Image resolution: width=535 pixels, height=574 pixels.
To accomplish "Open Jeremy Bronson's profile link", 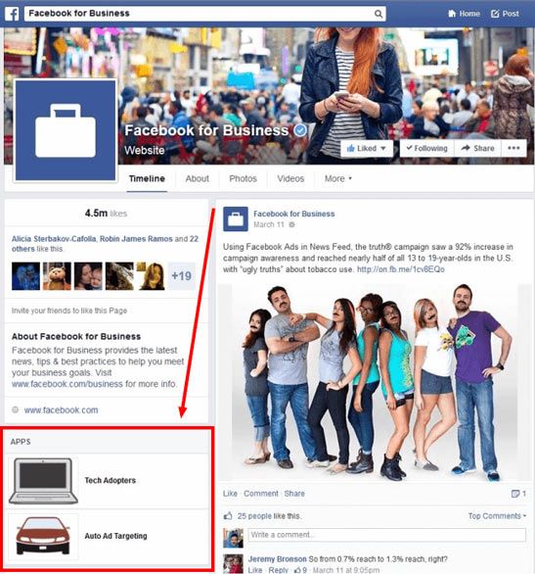I will pos(278,559).
